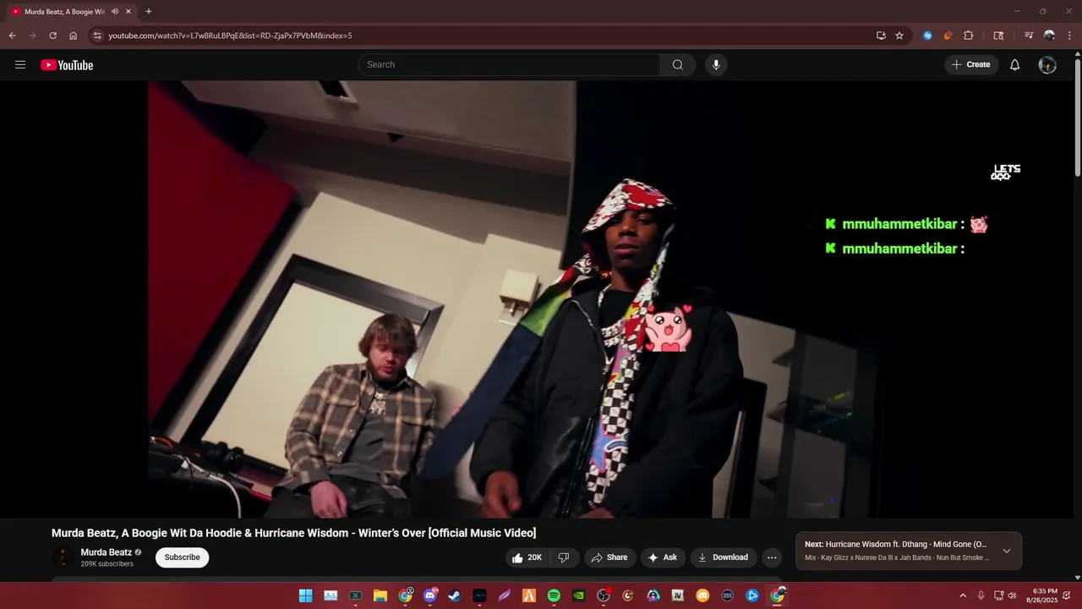Open the tab search icon

pyautogui.click(x=998, y=36)
